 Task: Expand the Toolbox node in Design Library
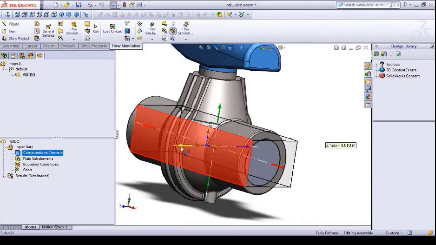click(376, 64)
